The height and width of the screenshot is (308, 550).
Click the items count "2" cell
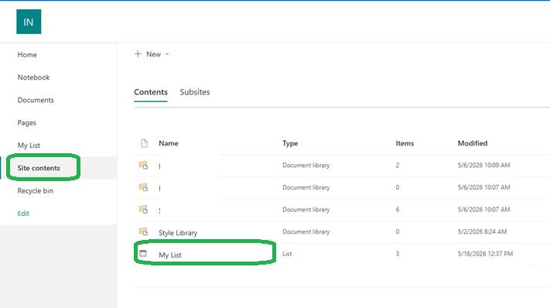tap(398, 166)
